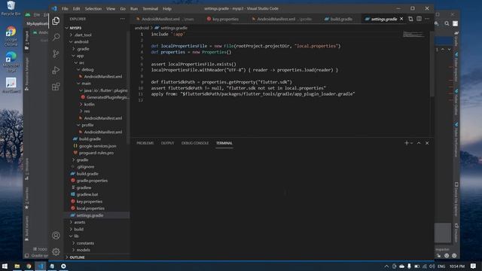The height and width of the screenshot is (271, 482).
Task: Open google-services.json file
Action: tap(97, 146)
